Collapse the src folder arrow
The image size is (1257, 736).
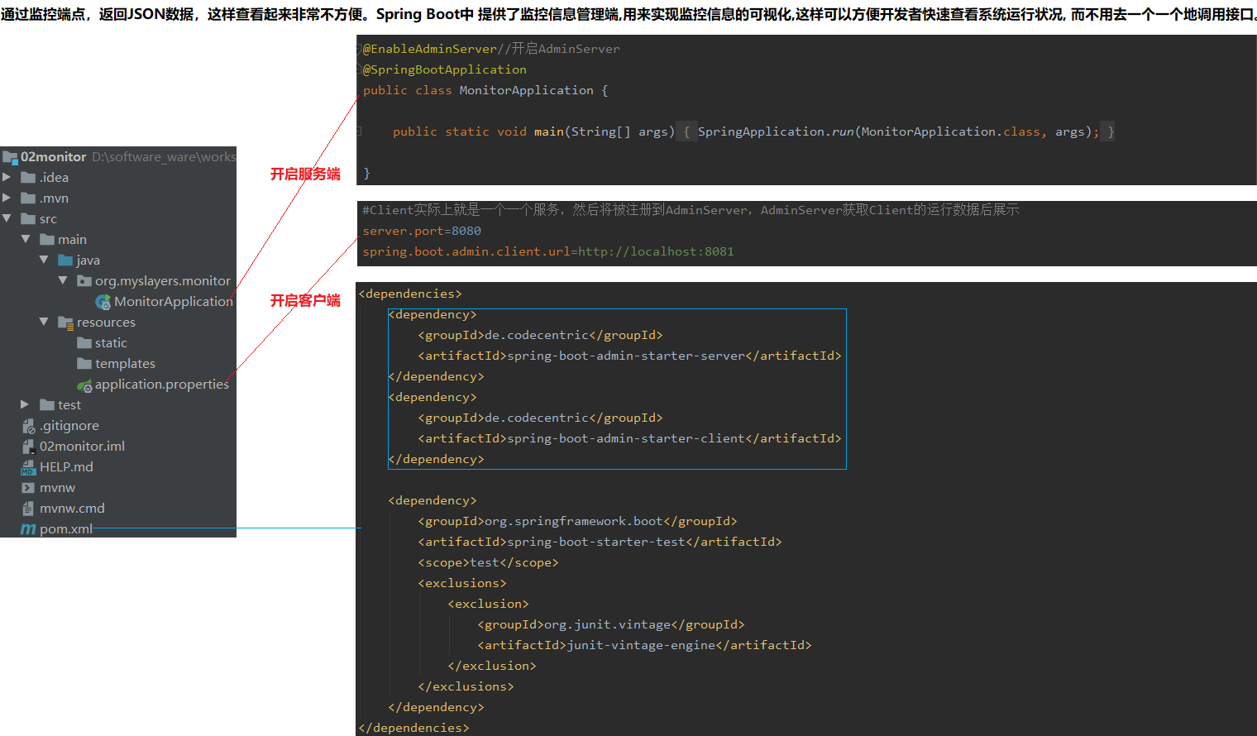click(x=7, y=218)
